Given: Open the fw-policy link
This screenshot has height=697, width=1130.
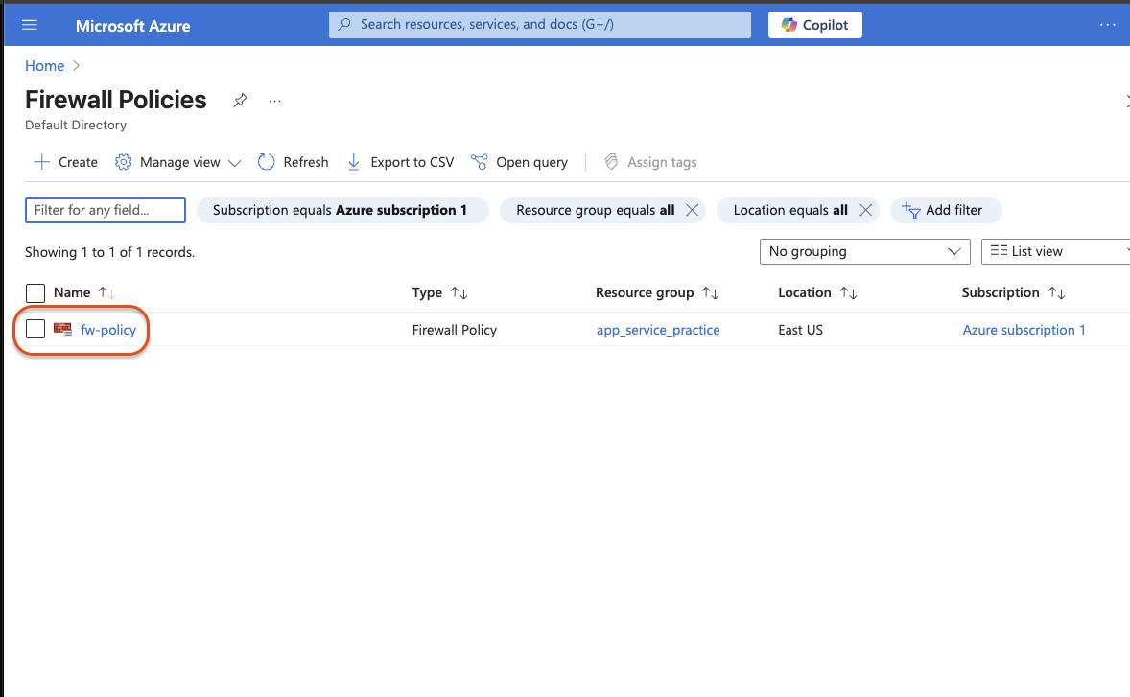Looking at the screenshot, I should [x=108, y=330].
